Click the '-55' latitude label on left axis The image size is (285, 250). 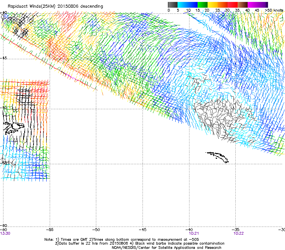(x=3, y=163)
